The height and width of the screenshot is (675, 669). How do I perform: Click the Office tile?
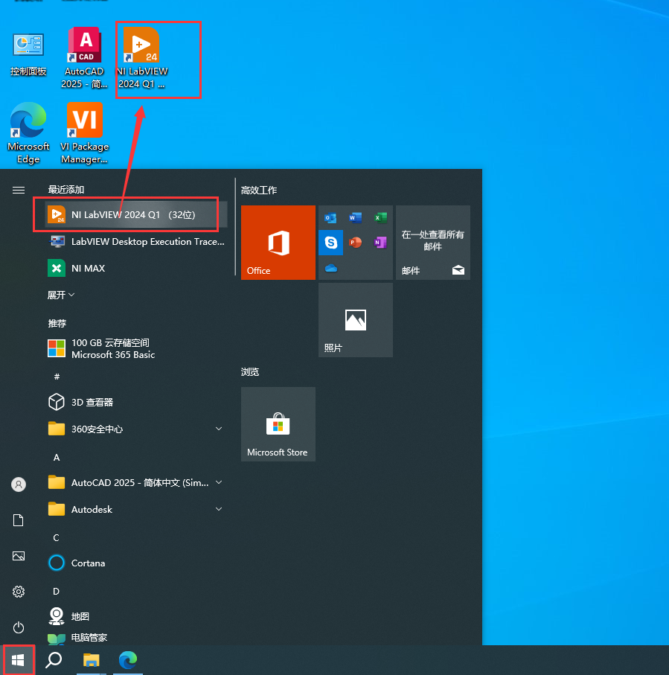click(x=278, y=243)
